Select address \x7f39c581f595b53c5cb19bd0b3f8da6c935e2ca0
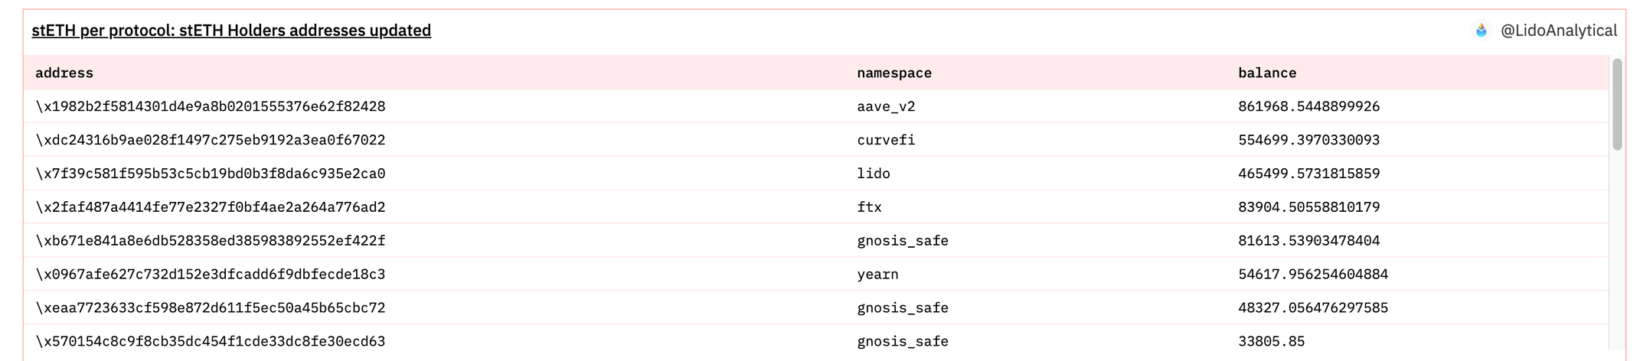This screenshot has width=1640, height=361. tap(211, 174)
